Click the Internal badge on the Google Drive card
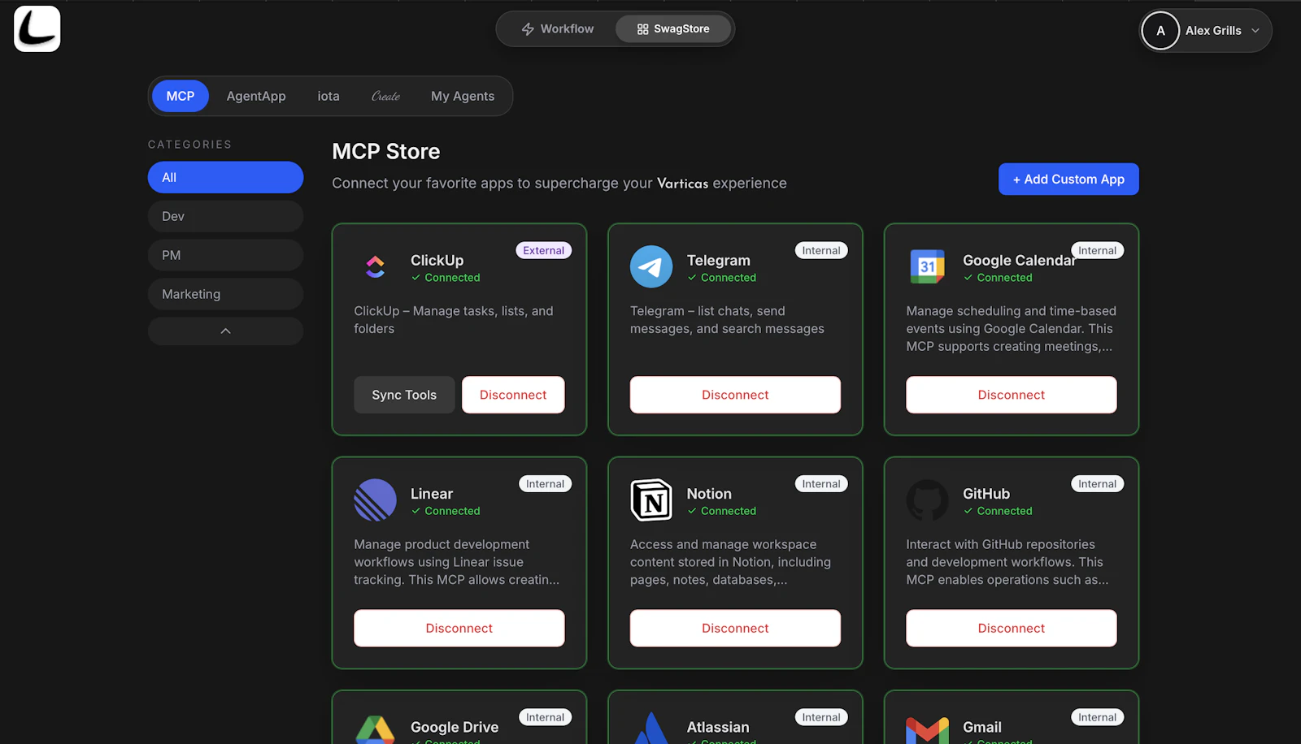Viewport: 1301px width, 744px height. click(x=545, y=717)
